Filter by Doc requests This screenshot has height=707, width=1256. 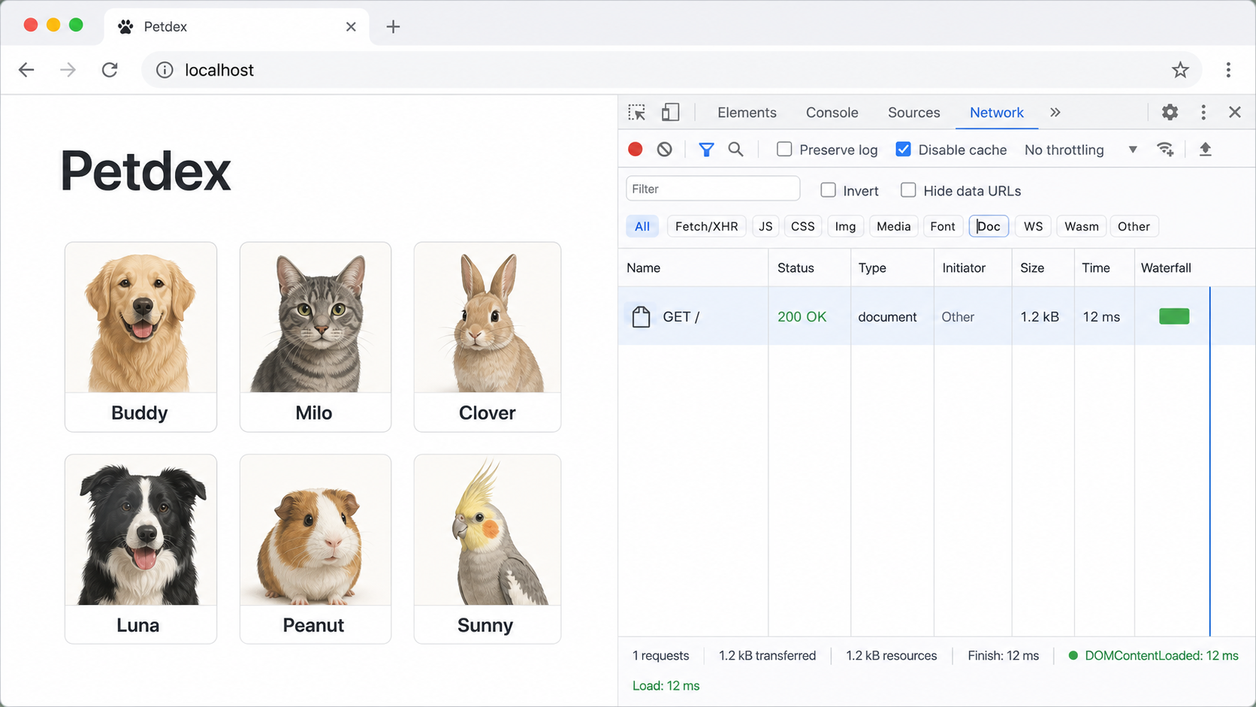[x=989, y=226]
